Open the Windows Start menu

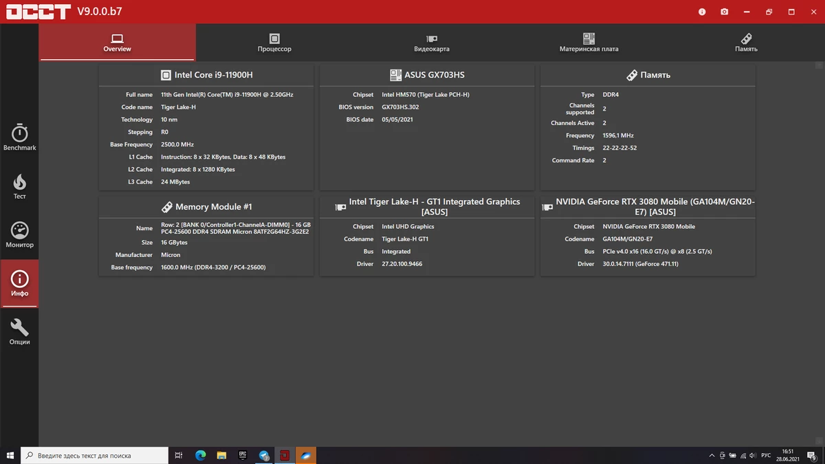coord(10,455)
